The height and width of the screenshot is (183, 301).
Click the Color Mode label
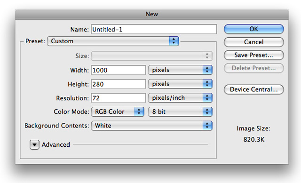click(71, 111)
